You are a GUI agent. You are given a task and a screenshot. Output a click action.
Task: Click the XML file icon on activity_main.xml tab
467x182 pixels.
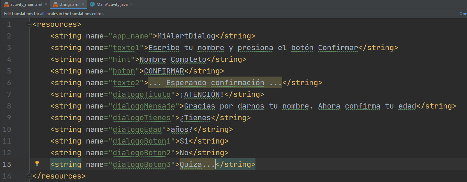coord(5,4)
